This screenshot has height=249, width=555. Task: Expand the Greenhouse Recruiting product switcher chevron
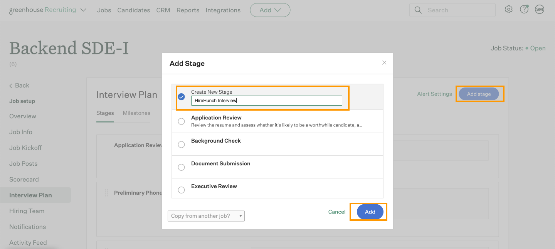pos(83,10)
